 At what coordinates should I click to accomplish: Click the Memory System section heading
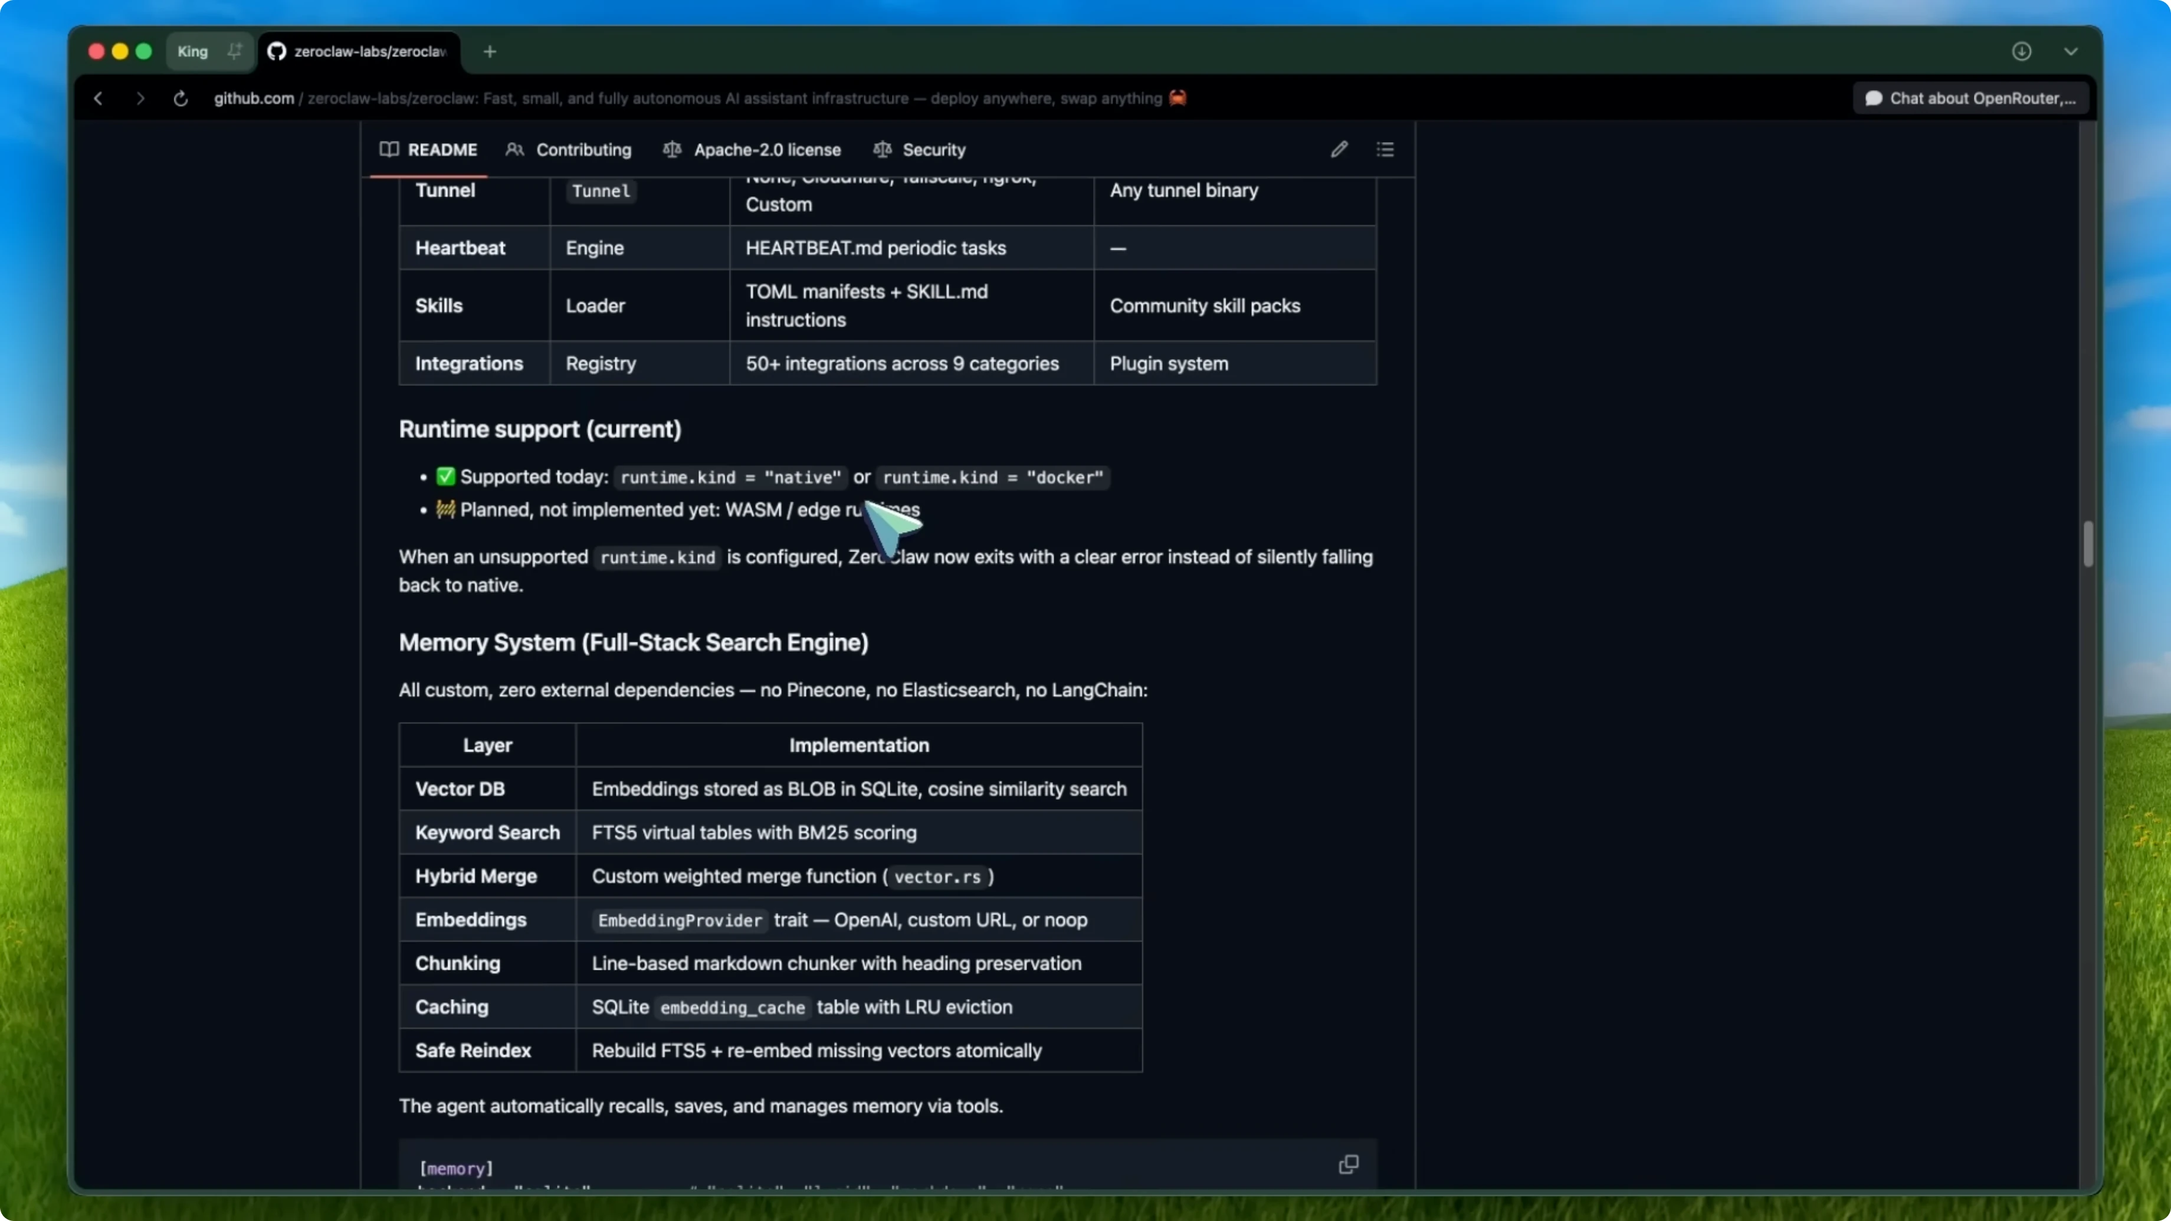[x=633, y=643]
